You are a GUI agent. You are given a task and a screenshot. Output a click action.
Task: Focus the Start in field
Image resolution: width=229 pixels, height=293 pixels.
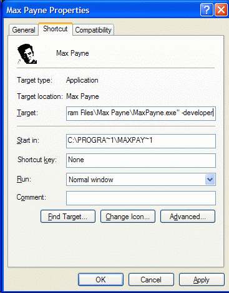click(141, 141)
